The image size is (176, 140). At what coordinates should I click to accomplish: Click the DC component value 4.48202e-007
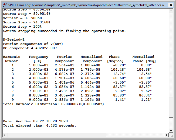[44, 48]
